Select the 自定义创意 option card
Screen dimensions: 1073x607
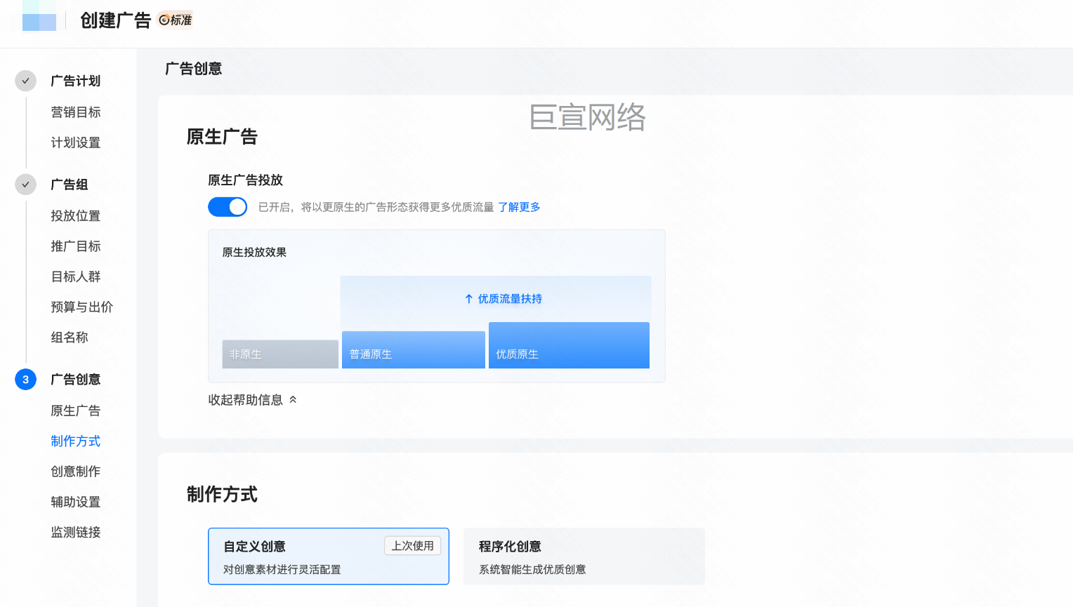coord(328,556)
